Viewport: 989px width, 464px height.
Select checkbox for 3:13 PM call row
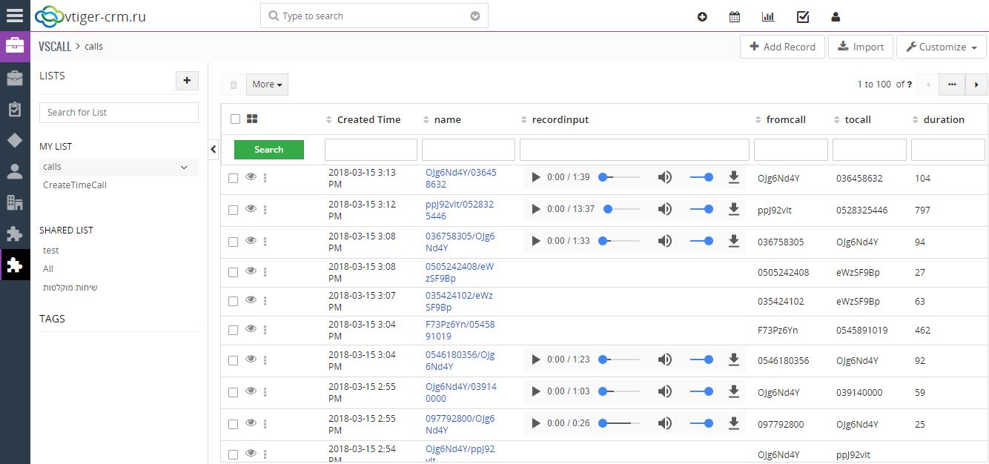233,178
